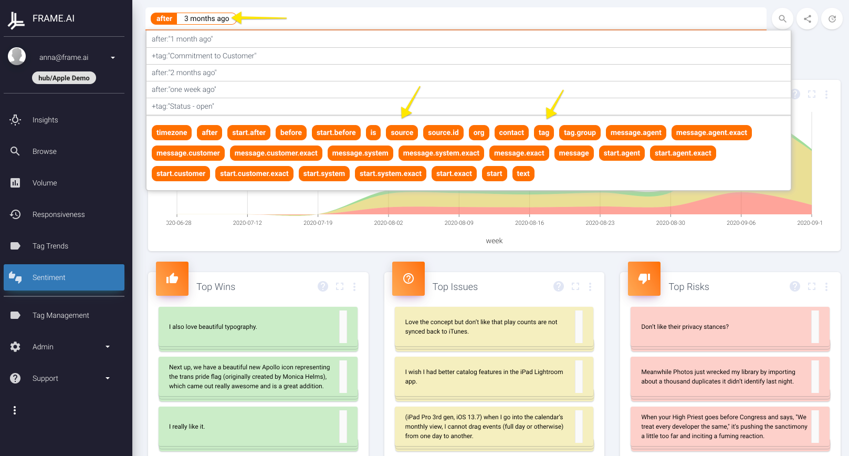849x456 pixels.
Task: Open the 'Don't like their privacy stances?' card
Action: point(730,327)
